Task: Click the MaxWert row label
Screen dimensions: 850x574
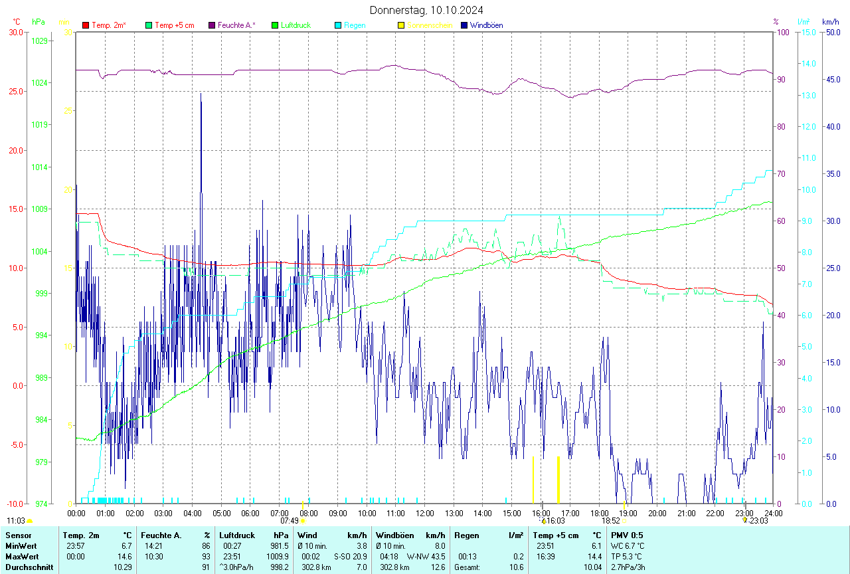Action: point(22,557)
